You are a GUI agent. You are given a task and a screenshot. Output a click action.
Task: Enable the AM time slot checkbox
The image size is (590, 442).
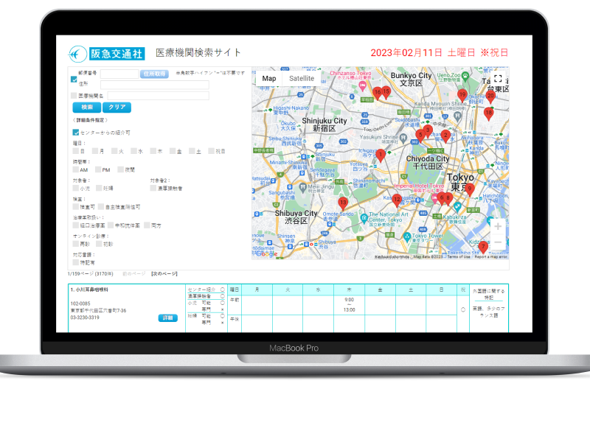coord(75,169)
